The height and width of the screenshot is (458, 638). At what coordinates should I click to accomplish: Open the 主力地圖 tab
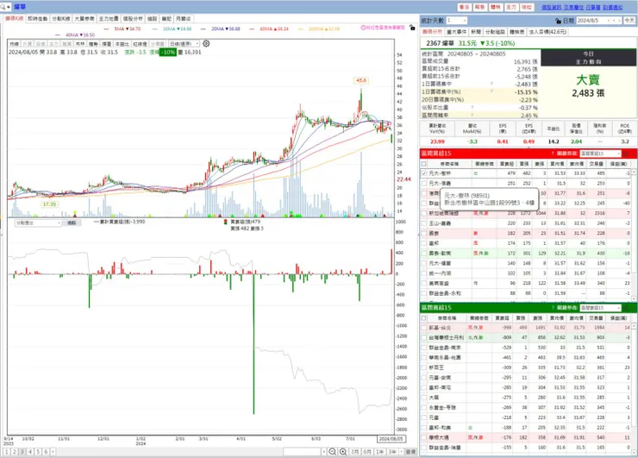click(x=109, y=19)
